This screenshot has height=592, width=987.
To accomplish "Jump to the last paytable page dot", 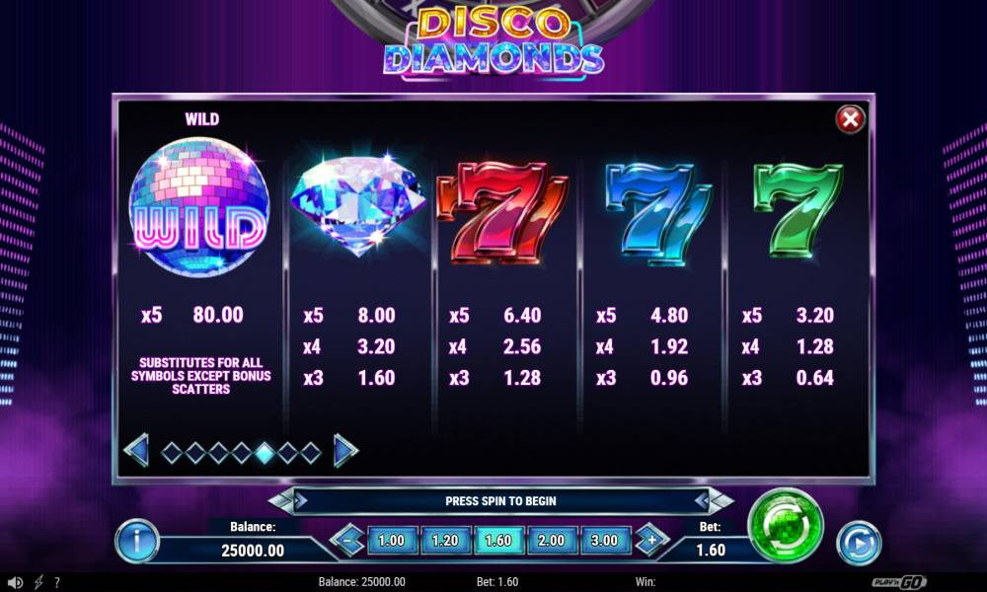I will pos(311,452).
